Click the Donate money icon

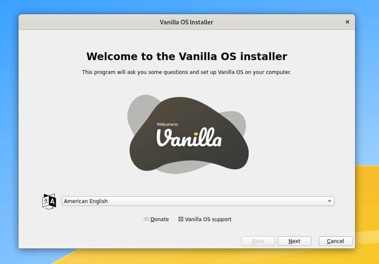[x=146, y=219]
